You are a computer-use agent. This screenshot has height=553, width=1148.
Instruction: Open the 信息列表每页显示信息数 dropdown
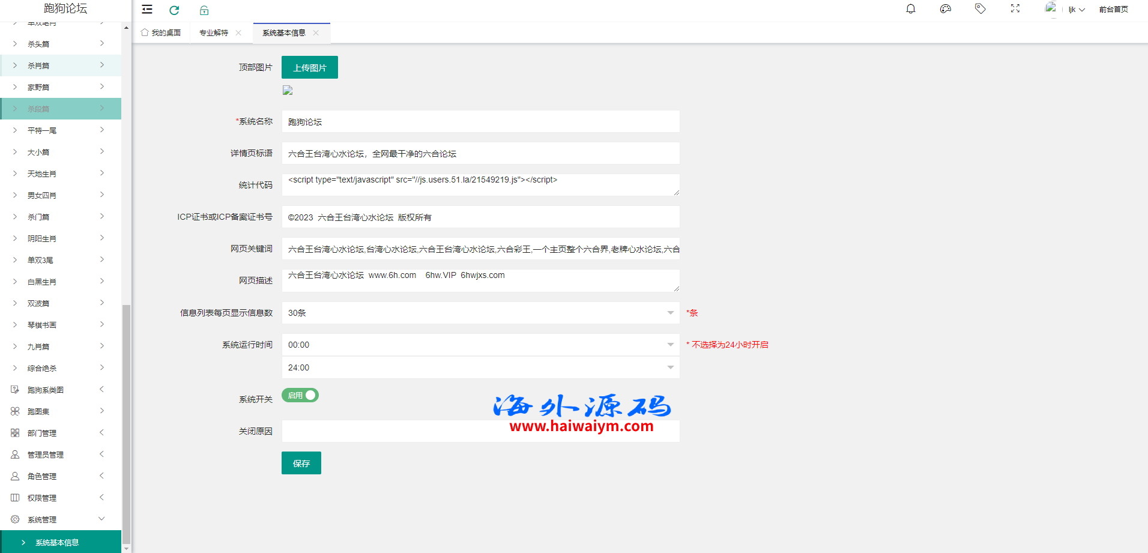click(480, 313)
